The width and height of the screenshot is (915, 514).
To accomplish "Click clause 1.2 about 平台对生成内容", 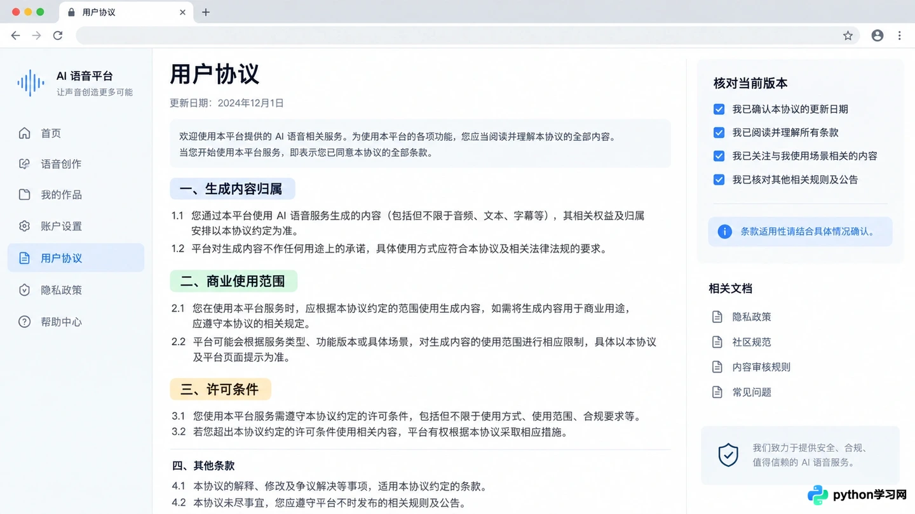I will (x=390, y=249).
